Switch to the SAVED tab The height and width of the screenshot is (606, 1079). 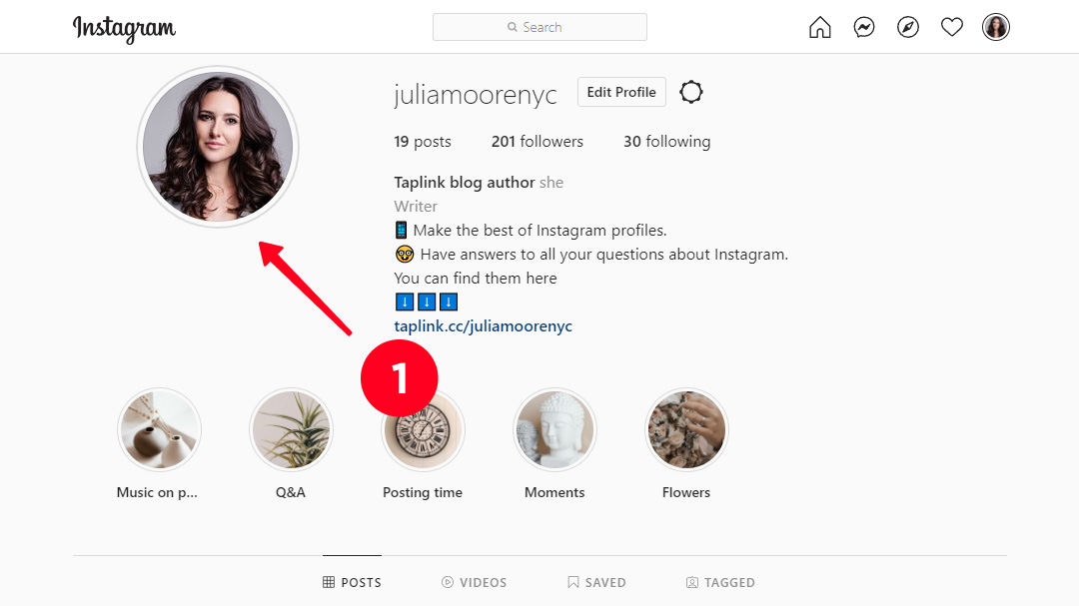595,583
